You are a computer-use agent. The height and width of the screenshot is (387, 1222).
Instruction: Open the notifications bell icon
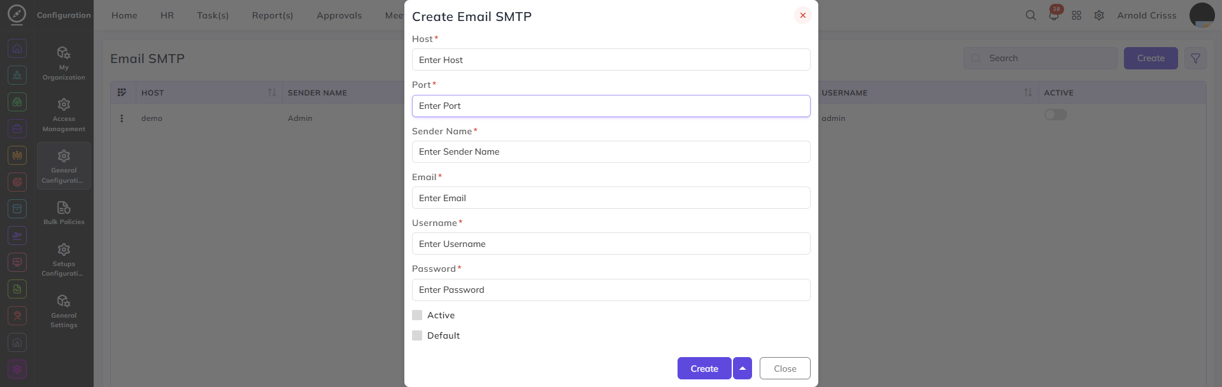[x=1054, y=15]
